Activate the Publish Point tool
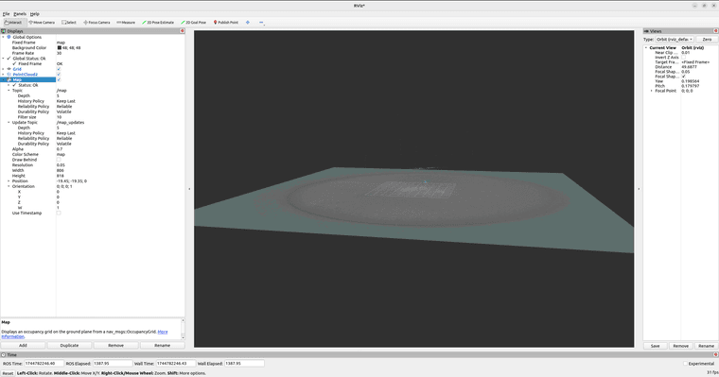719x377 pixels. tap(226, 22)
